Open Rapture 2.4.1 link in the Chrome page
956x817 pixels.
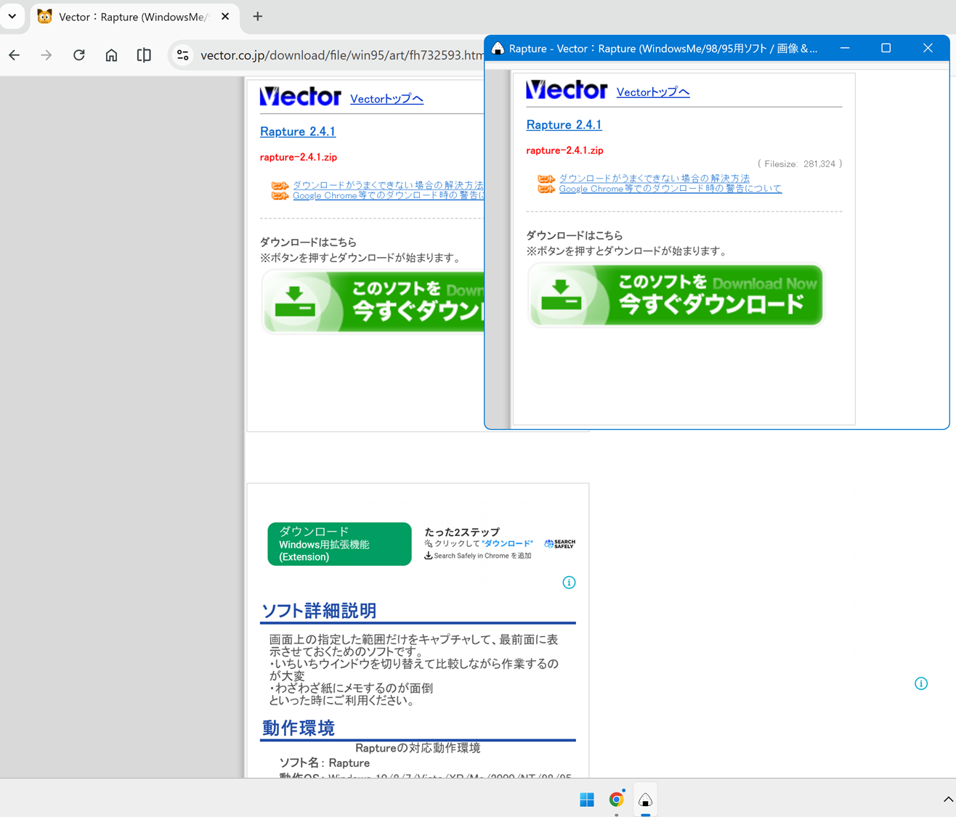tap(298, 131)
